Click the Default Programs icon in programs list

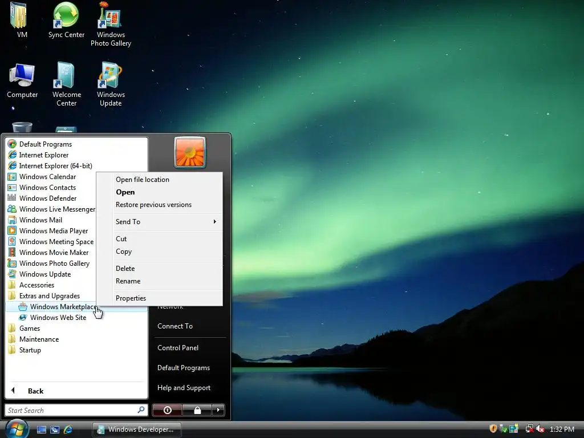pos(12,144)
